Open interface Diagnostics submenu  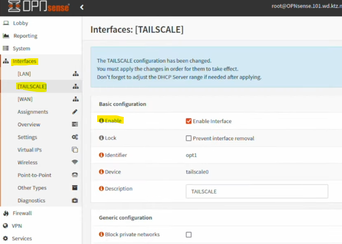[32, 200]
